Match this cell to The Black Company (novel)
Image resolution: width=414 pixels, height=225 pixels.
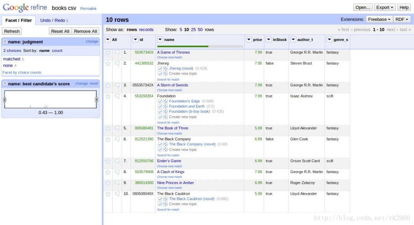(160, 144)
